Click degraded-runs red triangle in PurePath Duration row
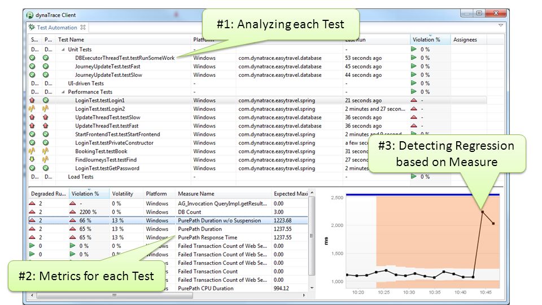542x305 pixels. [32, 229]
